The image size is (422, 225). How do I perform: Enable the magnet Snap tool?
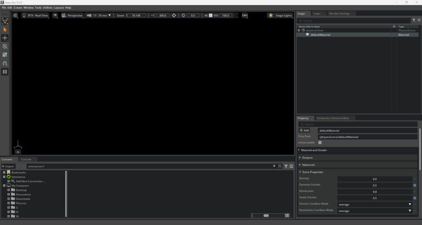click(x=5, y=63)
